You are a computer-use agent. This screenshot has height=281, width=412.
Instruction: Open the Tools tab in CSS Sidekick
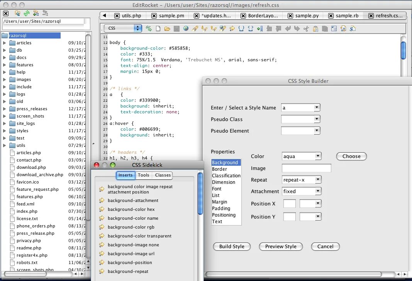(144, 175)
